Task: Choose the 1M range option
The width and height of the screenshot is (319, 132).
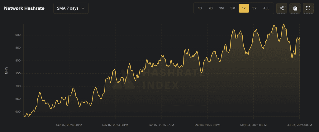Action: click(221, 8)
